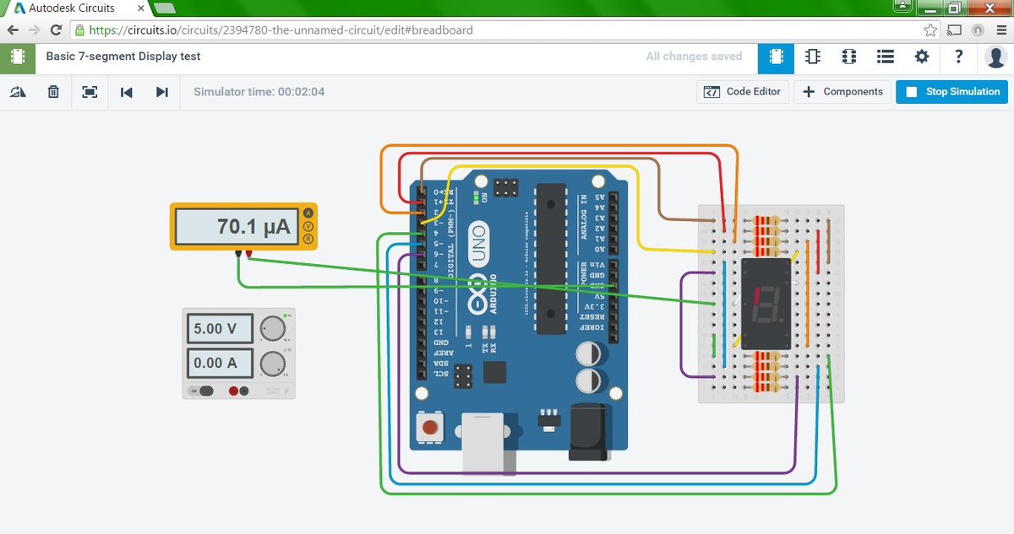The height and width of the screenshot is (534, 1014).
Task: Click the Arduino power barrel jack
Action: (x=589, y=432)
